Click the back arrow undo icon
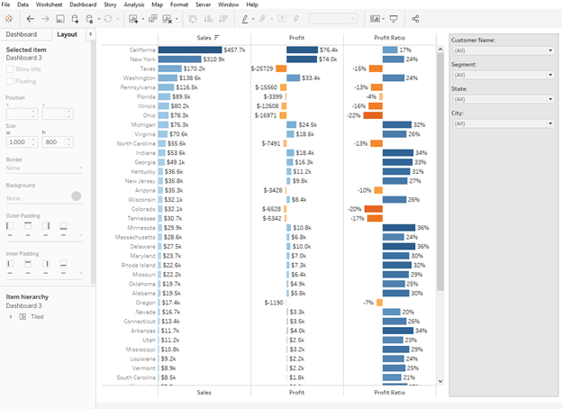The width and height of the screenshot is (562, 409). tap(30, 18)
